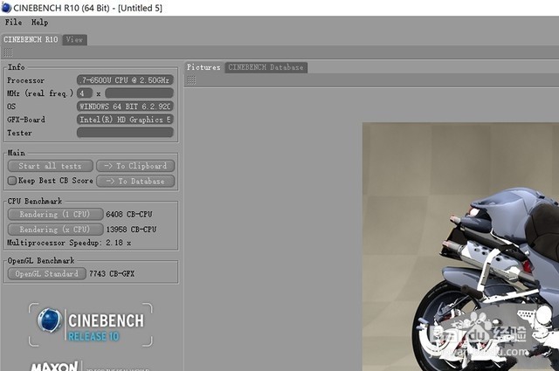Click the GFX-Board field
The image size is (559, 371).
coord(125,120)
